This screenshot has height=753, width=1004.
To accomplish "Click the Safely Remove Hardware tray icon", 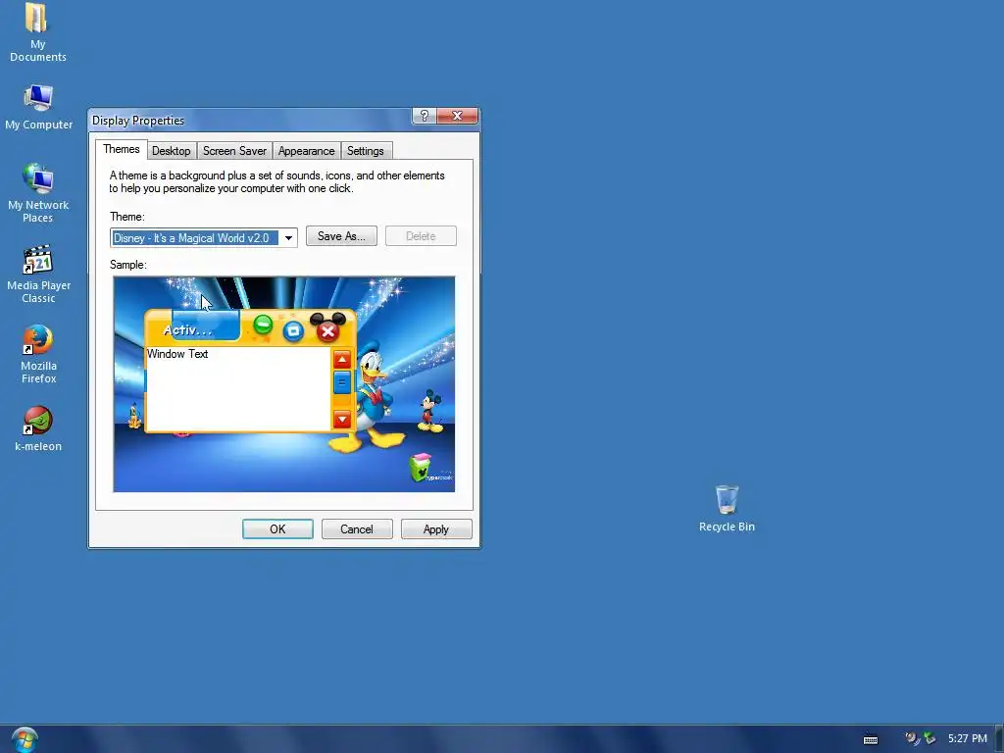I will click(929, 738).
